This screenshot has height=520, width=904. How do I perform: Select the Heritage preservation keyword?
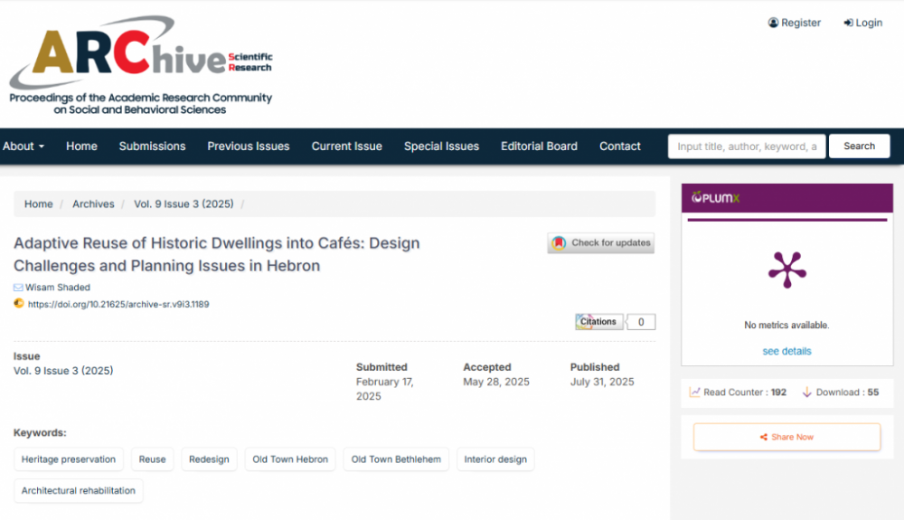click(x=69, y=459)
